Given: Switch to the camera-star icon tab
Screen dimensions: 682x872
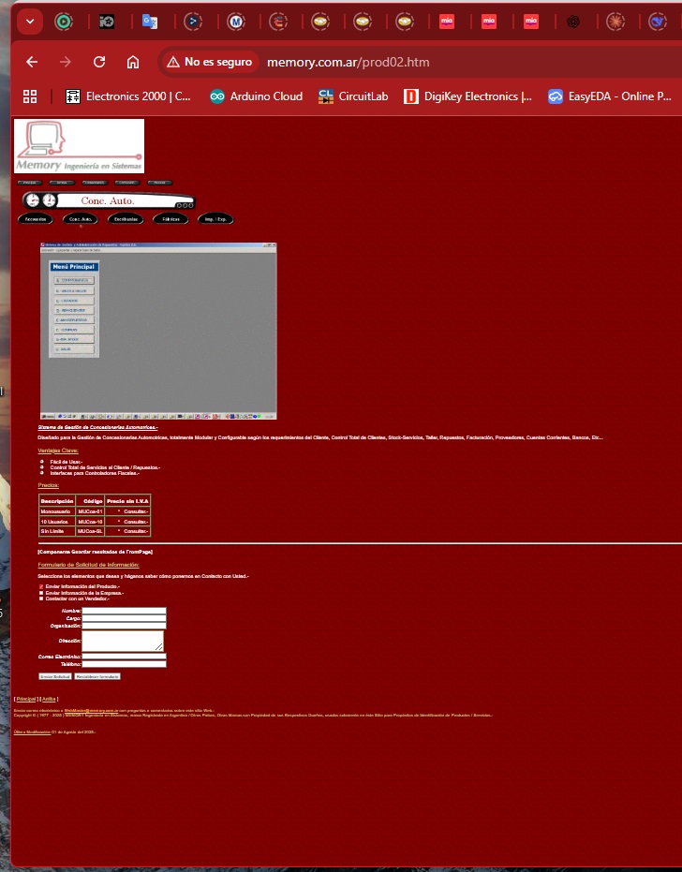Looking at the screenshot, I should click(x=106, y=22).
